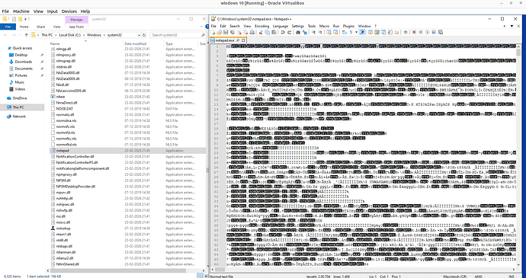Click the Cut scissors icon in Notepad++
Image resolution: width=526 pixels, height=278 pixels.
261,32
